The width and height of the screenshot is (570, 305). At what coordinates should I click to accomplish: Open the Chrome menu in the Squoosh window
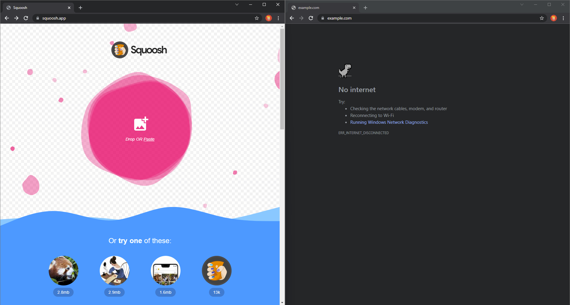(278, 18)
